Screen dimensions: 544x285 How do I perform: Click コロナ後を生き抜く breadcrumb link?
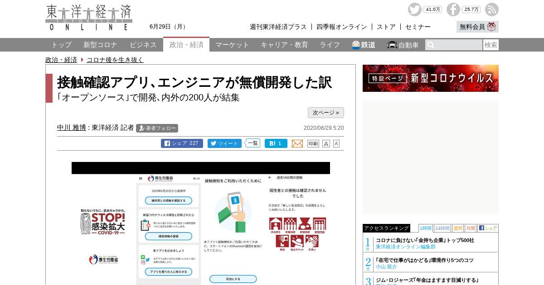pos(115,60)
